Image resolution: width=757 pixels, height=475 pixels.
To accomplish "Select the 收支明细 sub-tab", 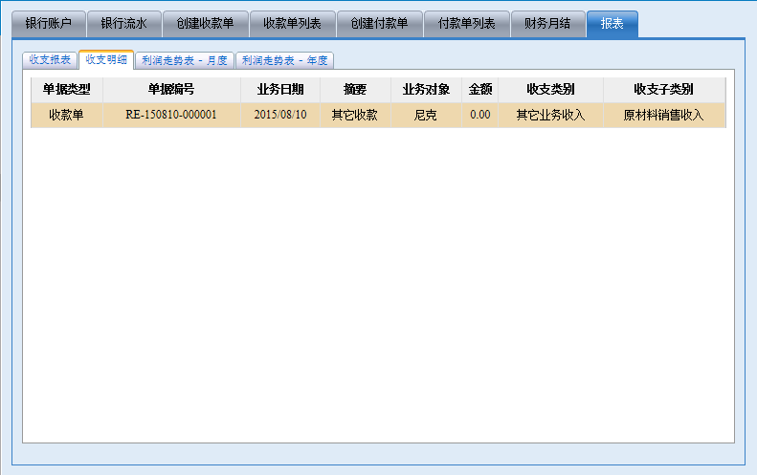I will coord(106,59).
